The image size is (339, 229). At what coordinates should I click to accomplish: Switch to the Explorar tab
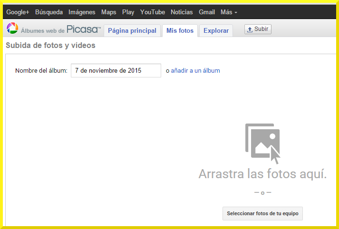(216, 31)
